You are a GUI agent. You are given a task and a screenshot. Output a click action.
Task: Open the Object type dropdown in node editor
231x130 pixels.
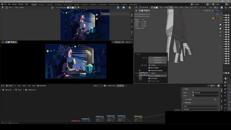pos(11,86)
